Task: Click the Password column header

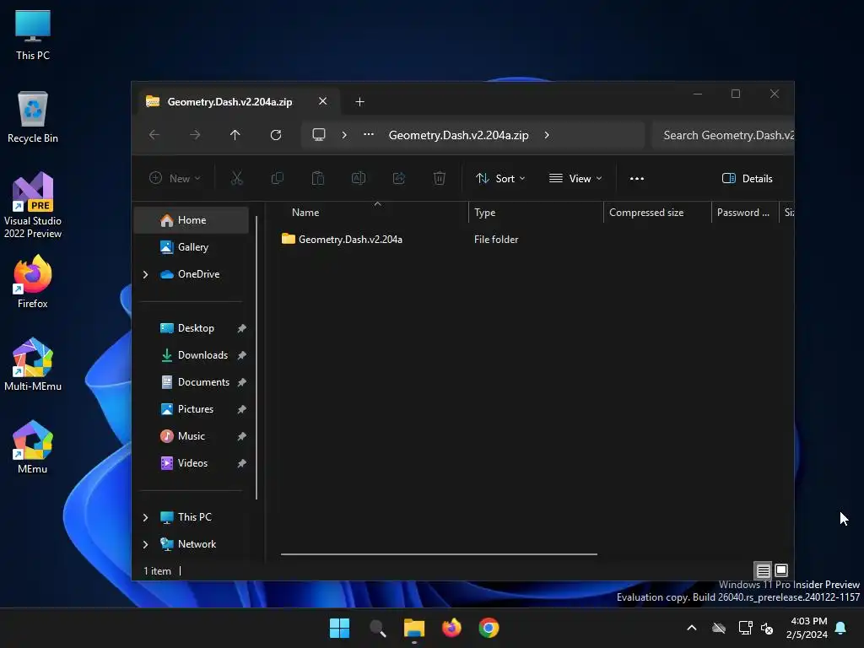Action: click(x=745, y=213)
